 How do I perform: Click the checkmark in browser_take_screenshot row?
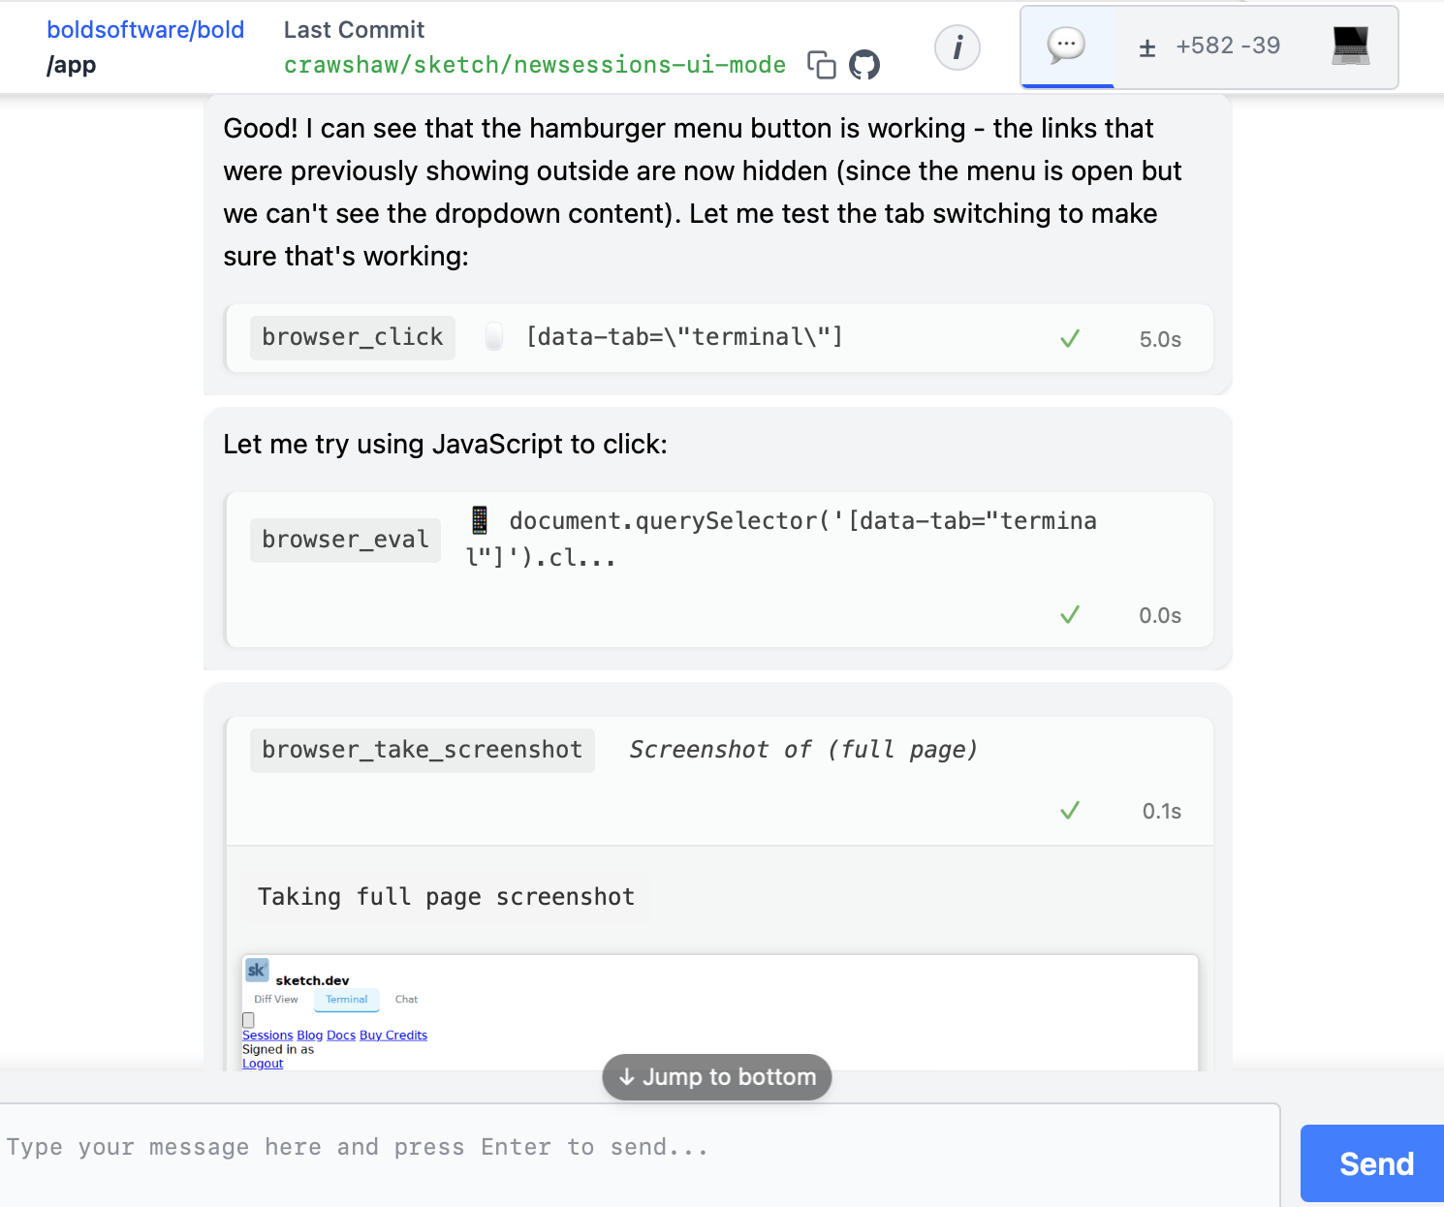(1070, 811)
